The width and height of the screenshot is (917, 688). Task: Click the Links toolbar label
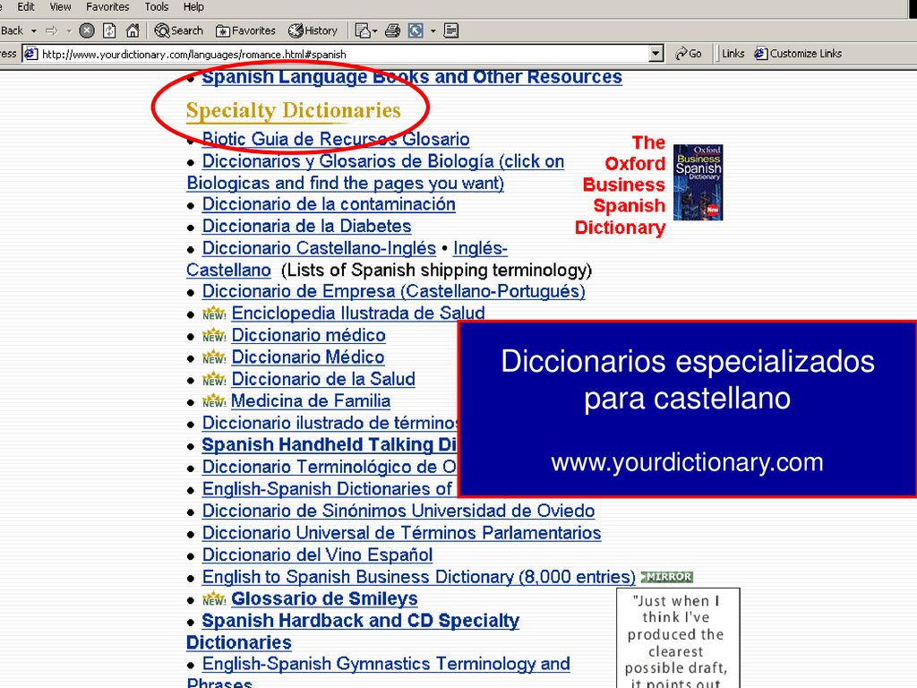733,53
